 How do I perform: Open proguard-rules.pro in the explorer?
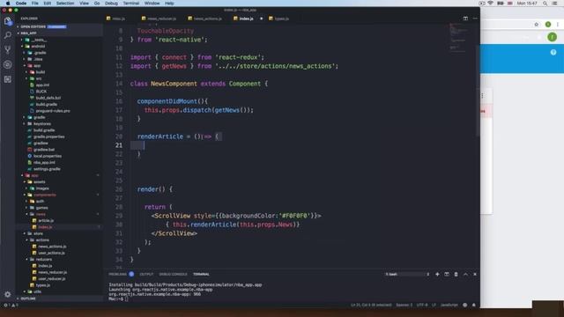[x=53, y=111]
